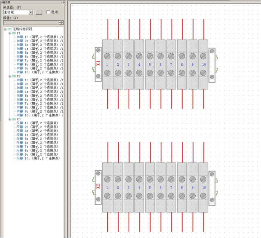Select X3 row '5: (端子,2 个连接点)'
The image size is (261, 238).
(x=41, y=139)
